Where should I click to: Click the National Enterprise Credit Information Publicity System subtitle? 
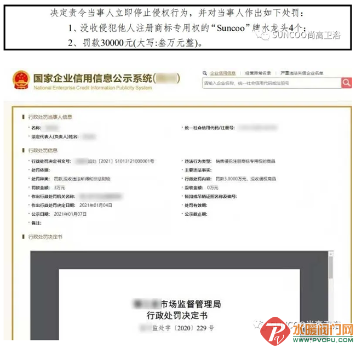[x=93, y=88]
